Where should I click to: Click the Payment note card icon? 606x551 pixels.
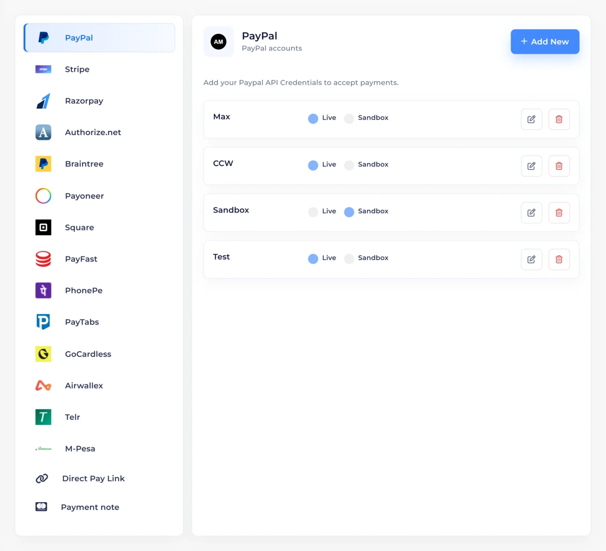[41, 507]
